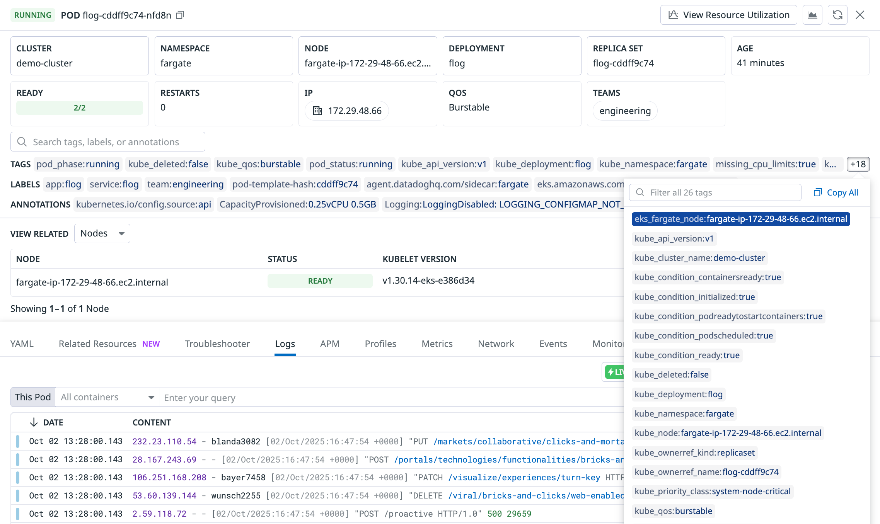This screenshot has width=880, height=524.
Task: Click the green 2/2 READY progress bar
Action: point(79,107)
